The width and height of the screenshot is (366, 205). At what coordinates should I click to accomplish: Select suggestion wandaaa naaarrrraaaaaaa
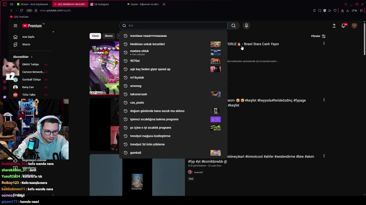click(173, 36)
